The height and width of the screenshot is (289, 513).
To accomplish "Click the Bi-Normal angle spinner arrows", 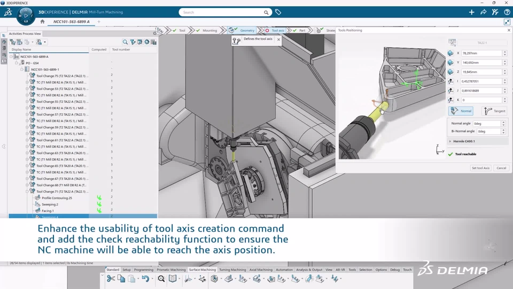I will click(503, 132).
